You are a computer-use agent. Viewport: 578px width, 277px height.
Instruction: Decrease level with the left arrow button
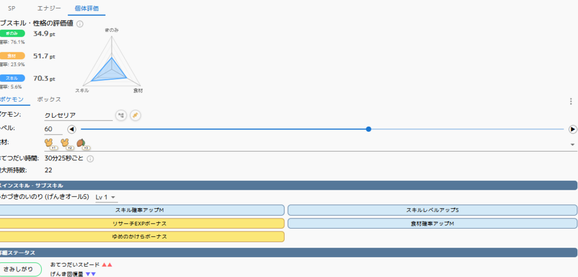click(72, 129)
